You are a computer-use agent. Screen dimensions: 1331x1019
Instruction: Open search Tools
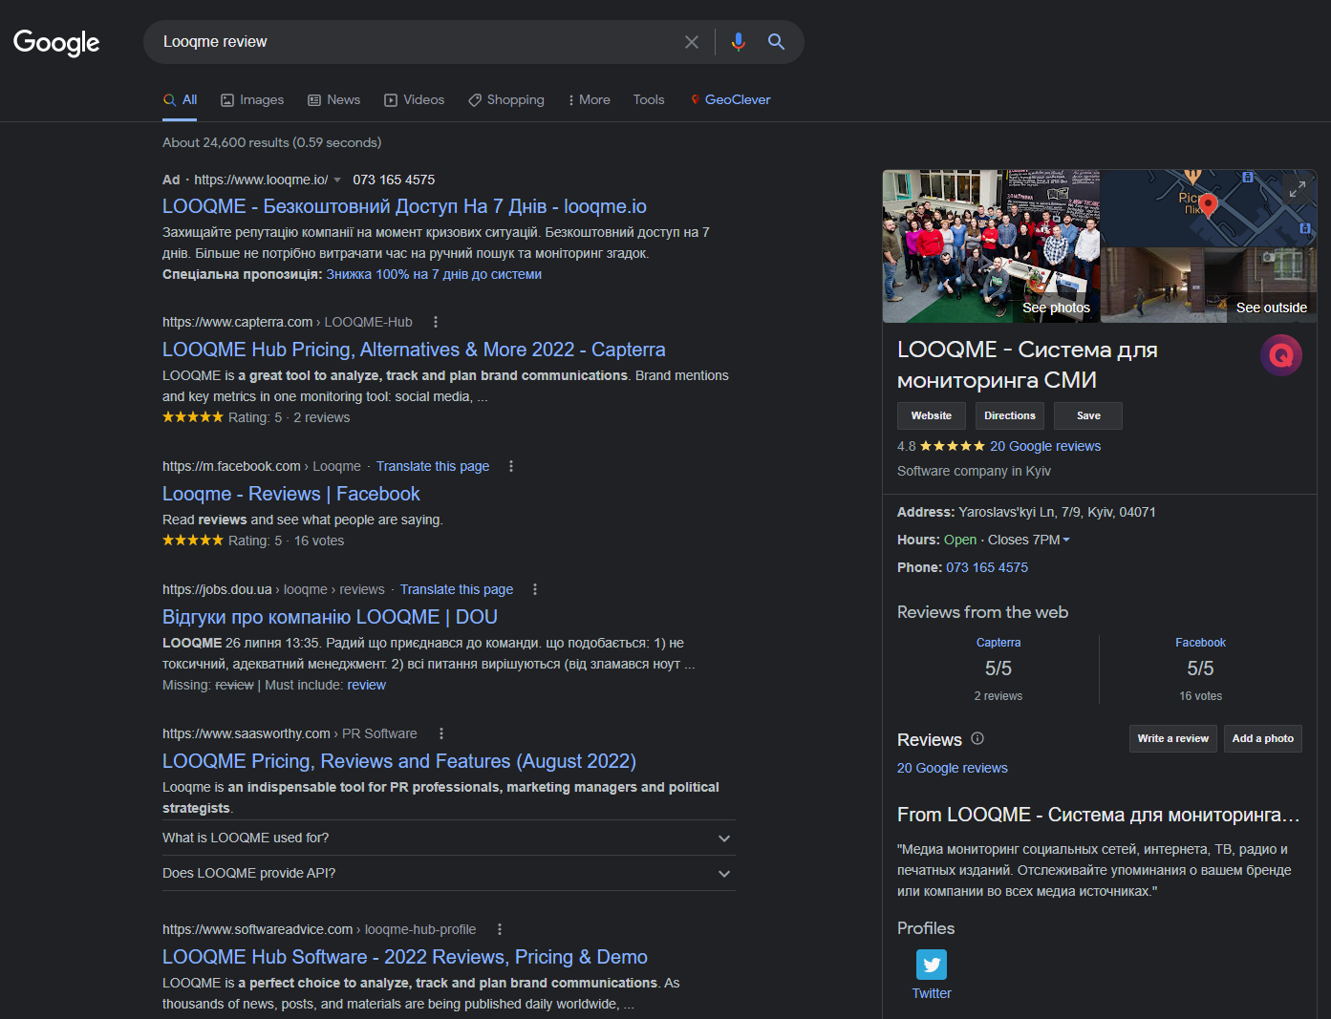(649, 99)
